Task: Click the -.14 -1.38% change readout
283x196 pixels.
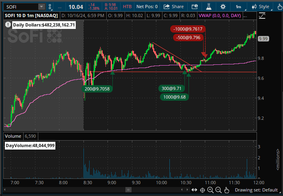Action: point(94,7)
